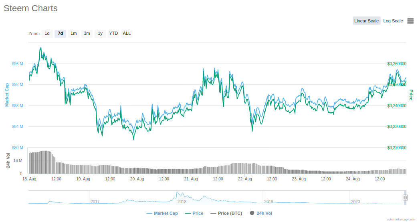Viewport: 418px width, 222px height.
Task: Set zoom to YTD
Action: pos(113,34)
